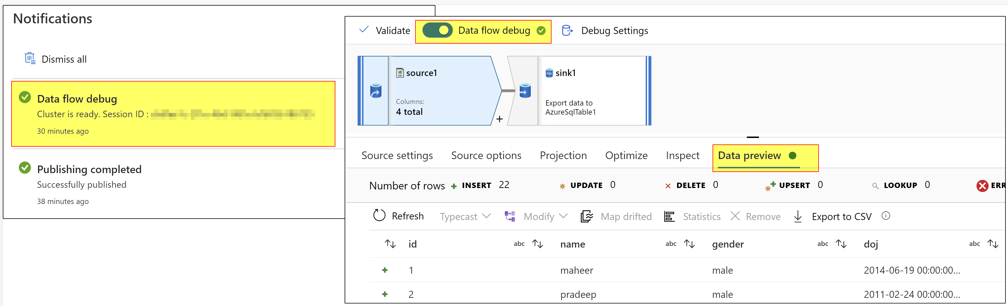Click the source1 dataset icon on the canvas
The image size is (1008, 306).
[x=400, y=72]
